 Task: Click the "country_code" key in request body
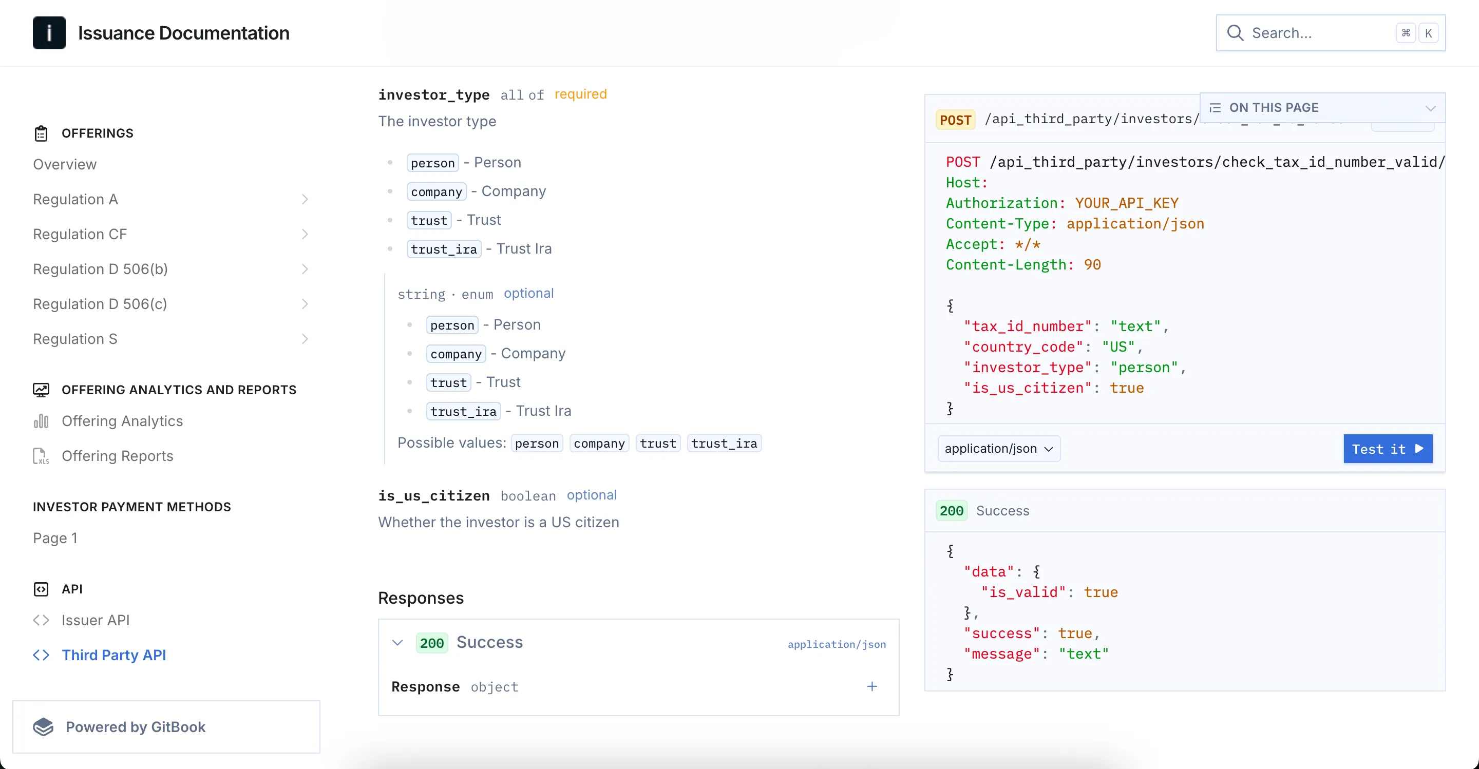[x=1022, y=347]
